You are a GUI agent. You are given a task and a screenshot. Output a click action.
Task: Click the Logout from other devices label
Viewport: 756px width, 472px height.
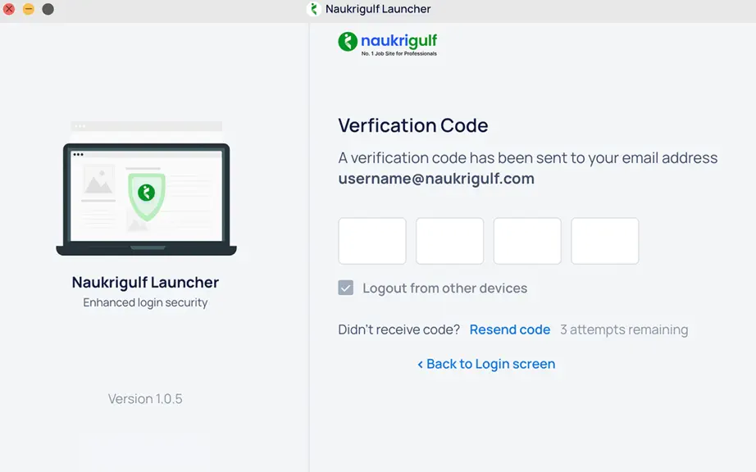(x=445, y=288)
